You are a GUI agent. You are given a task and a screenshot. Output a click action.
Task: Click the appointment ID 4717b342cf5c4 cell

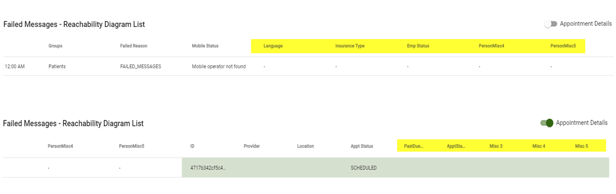click(208, 168)
